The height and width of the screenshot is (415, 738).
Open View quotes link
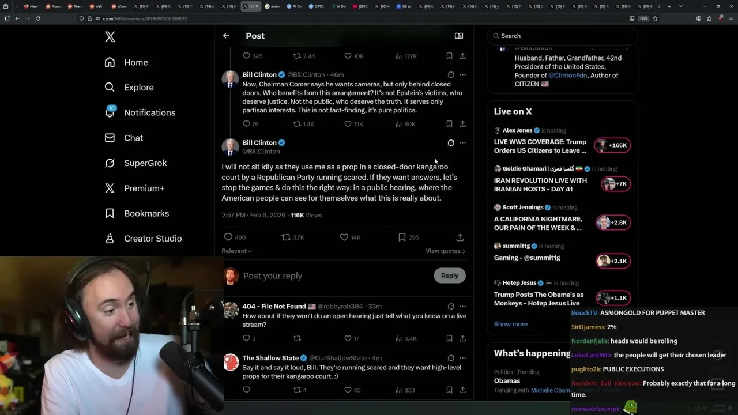pyautogui.click(x=445, y=251)
